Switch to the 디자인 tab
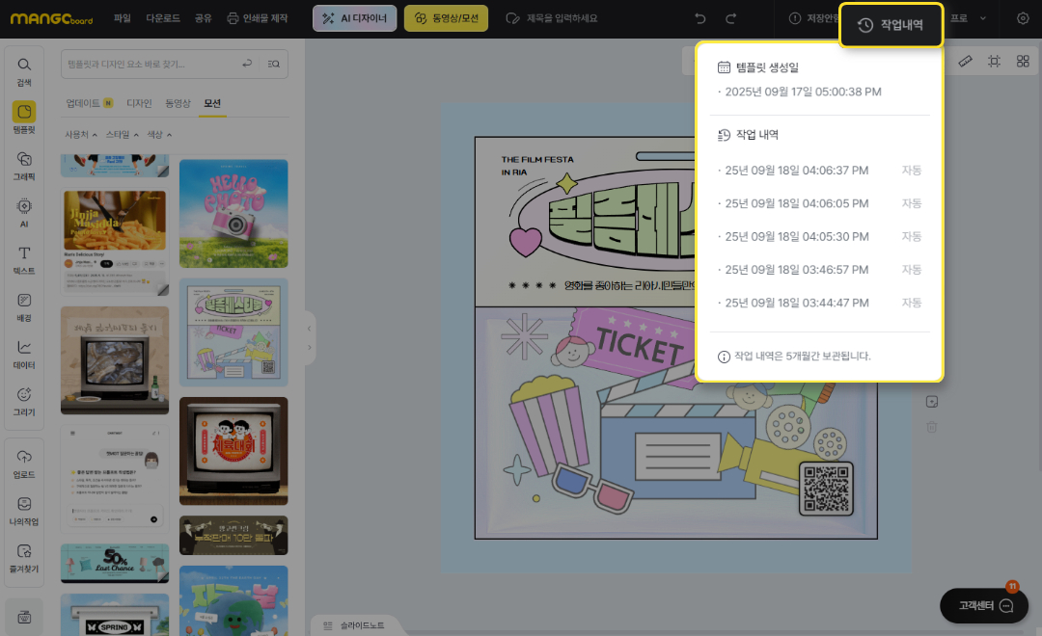This screenshot has width=1042, height=636. tap(139, 103)
